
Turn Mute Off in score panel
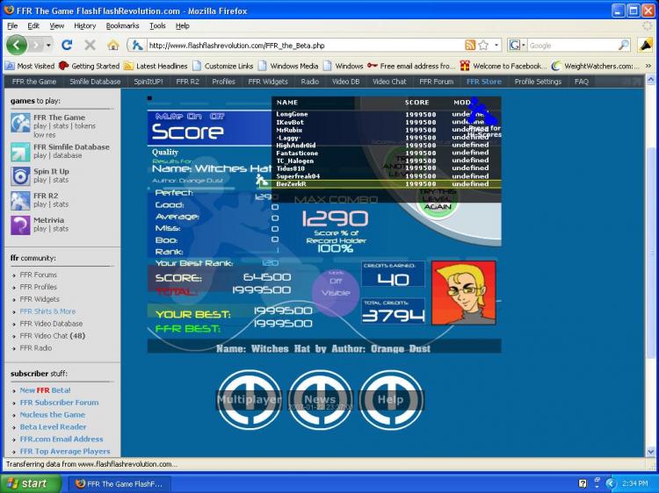click(217, 116)
